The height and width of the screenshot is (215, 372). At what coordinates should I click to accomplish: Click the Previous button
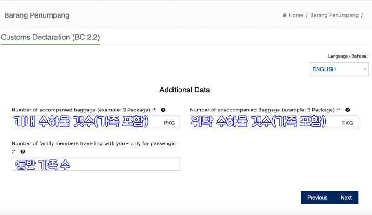[318, 198]
